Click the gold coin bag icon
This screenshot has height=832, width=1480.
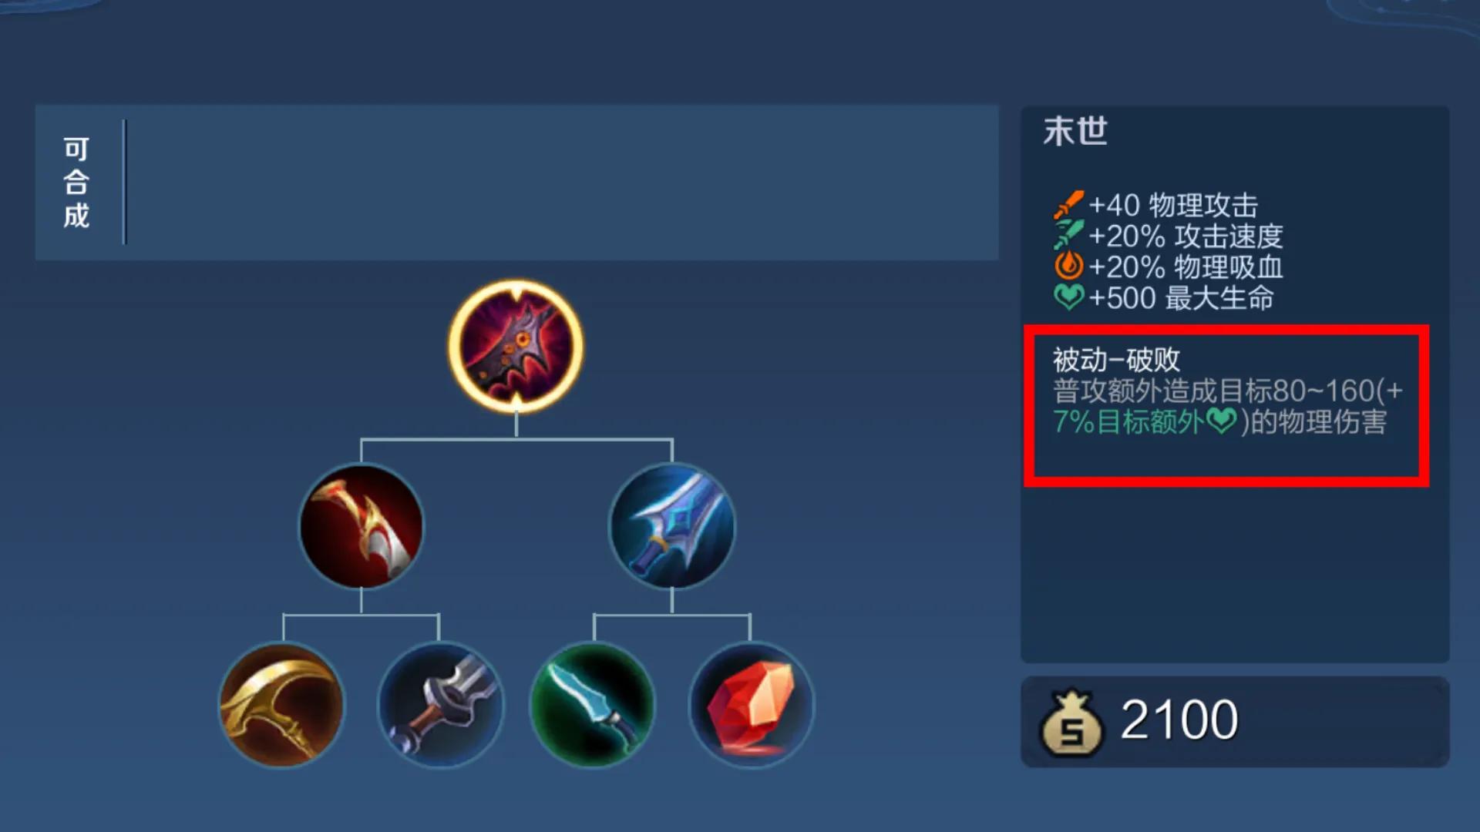point(1071,723)
